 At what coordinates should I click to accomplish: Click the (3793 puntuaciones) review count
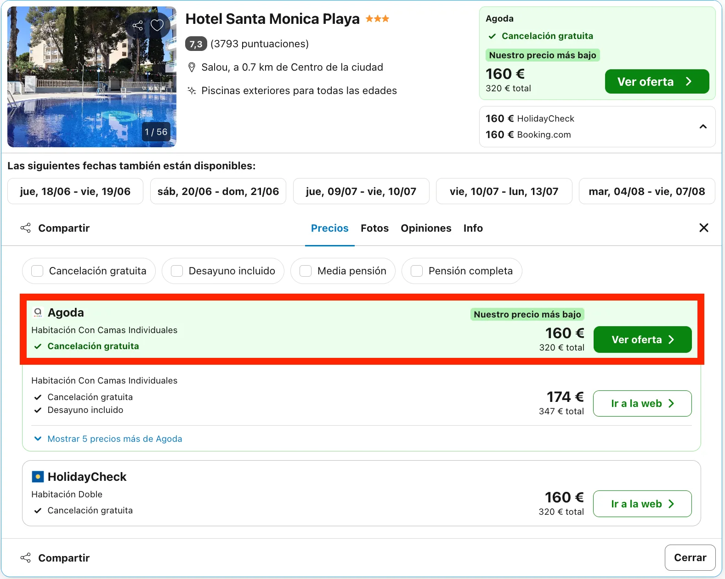point(260,44)
